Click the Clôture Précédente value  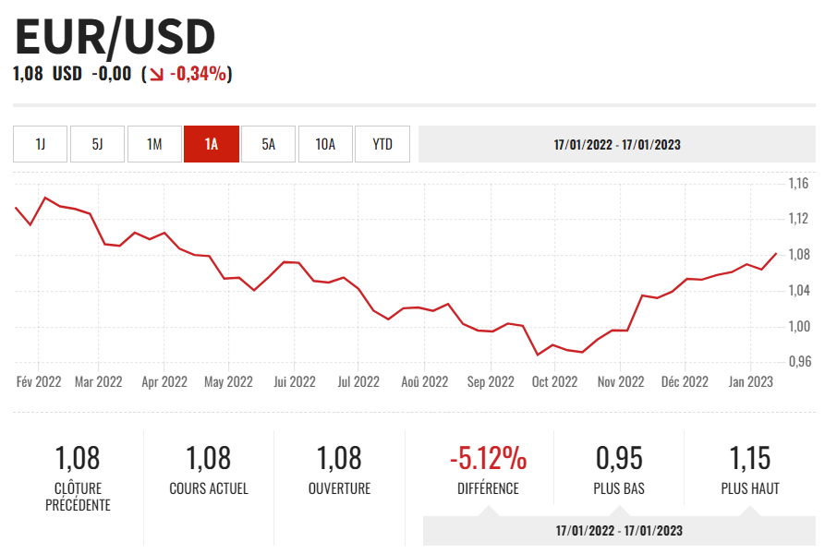point(78,457)
